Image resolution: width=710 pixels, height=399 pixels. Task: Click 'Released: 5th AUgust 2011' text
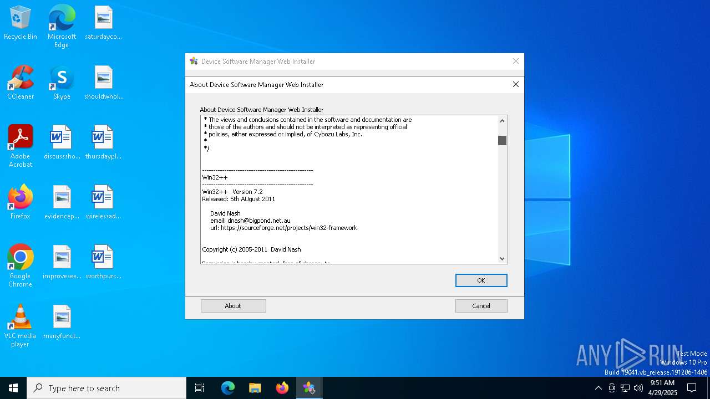[239, 199]
